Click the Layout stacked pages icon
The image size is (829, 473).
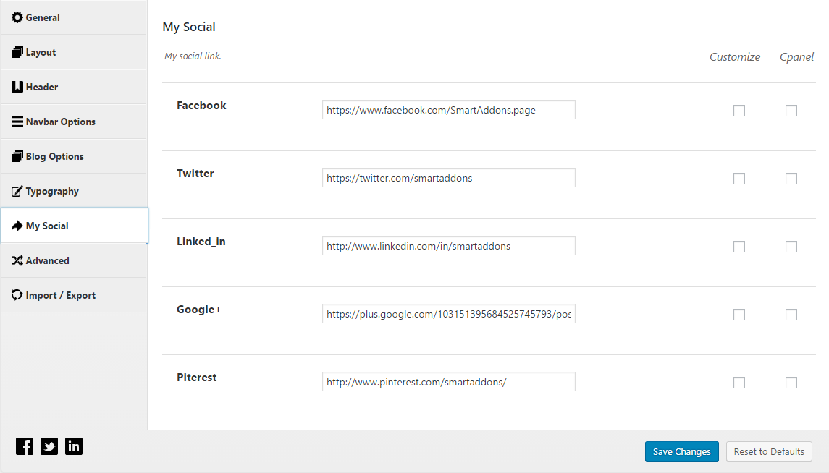tap(17, 52)
